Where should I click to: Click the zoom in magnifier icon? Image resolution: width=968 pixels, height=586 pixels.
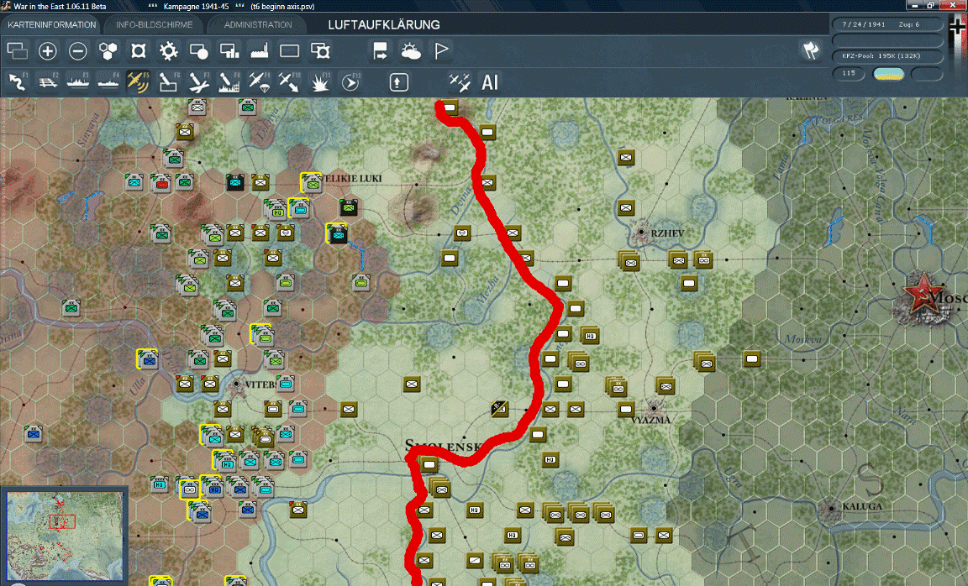(x=47, y=51)
